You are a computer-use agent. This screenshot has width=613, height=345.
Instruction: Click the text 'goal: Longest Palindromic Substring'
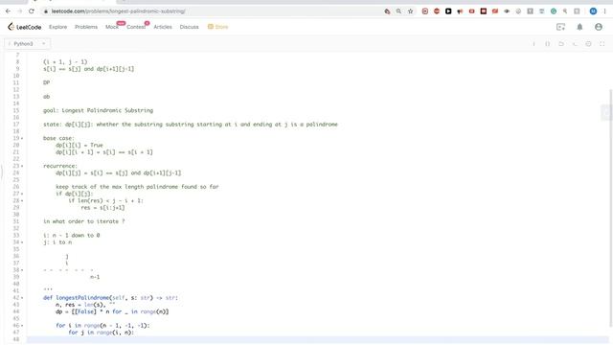[98, 111]
